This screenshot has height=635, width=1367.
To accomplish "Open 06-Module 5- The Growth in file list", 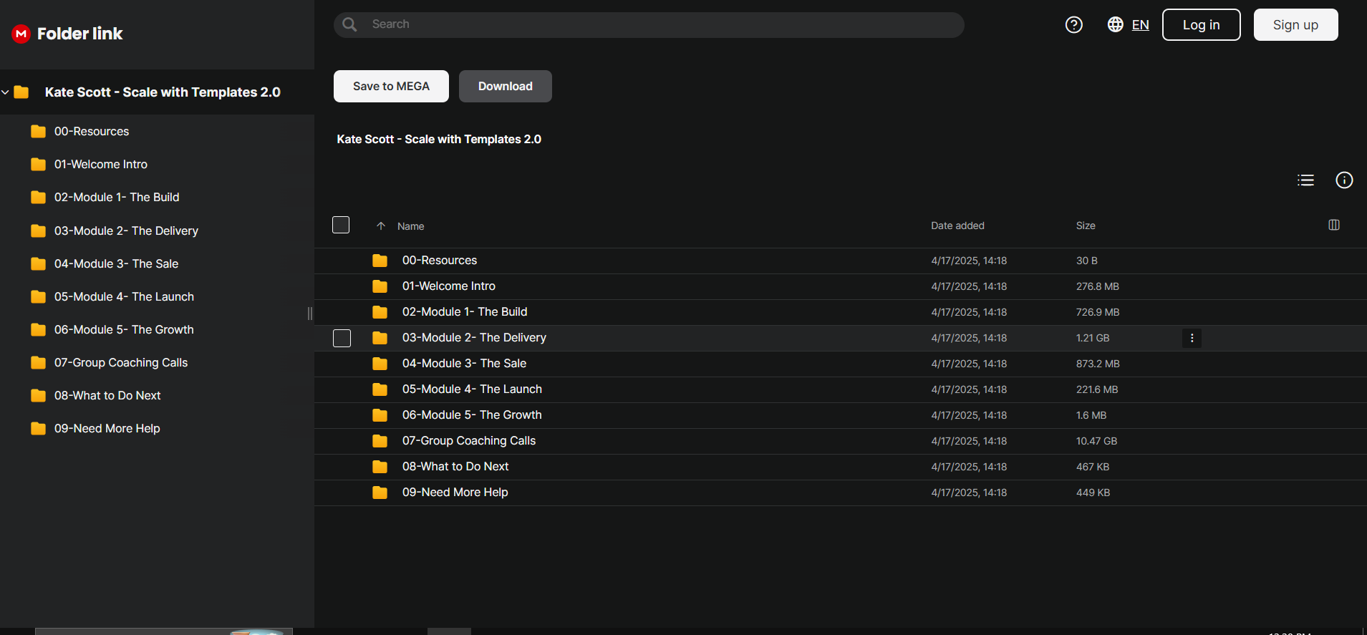I will point(472,415).
